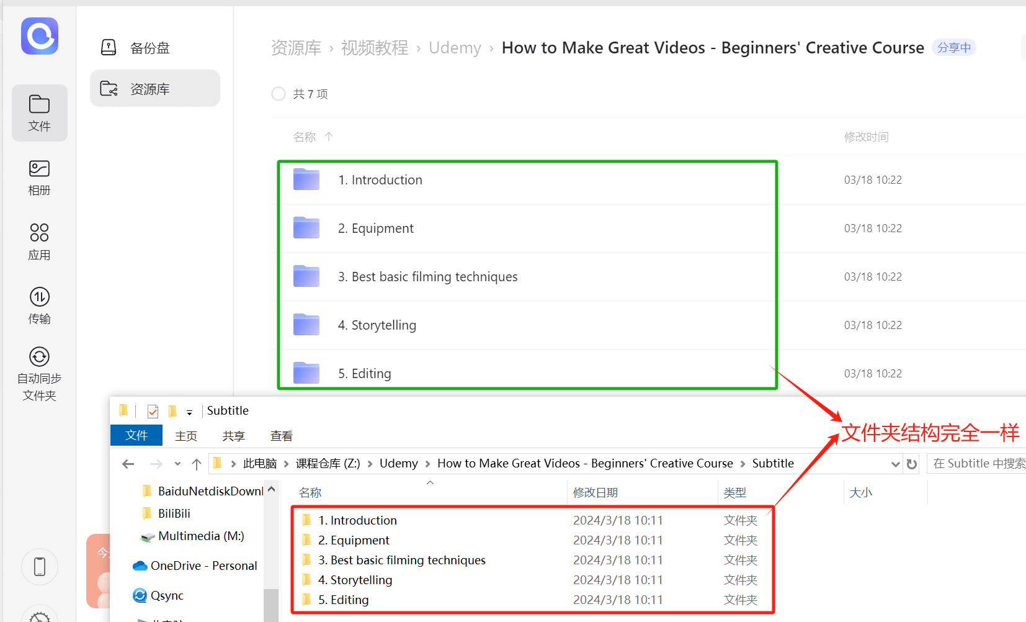Click scroll-up arrow of Explorer navigation pane
The height and width of the screenshot is (622, 1026).
pyautogui.click(x=271, y=489)
